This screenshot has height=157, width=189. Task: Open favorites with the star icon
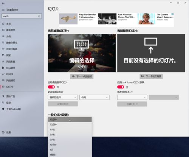point(3,62)
